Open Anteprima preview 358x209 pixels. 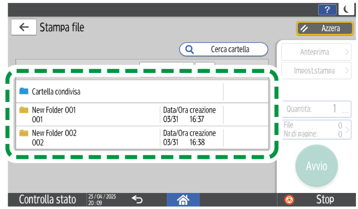click(x=316, y=52)
